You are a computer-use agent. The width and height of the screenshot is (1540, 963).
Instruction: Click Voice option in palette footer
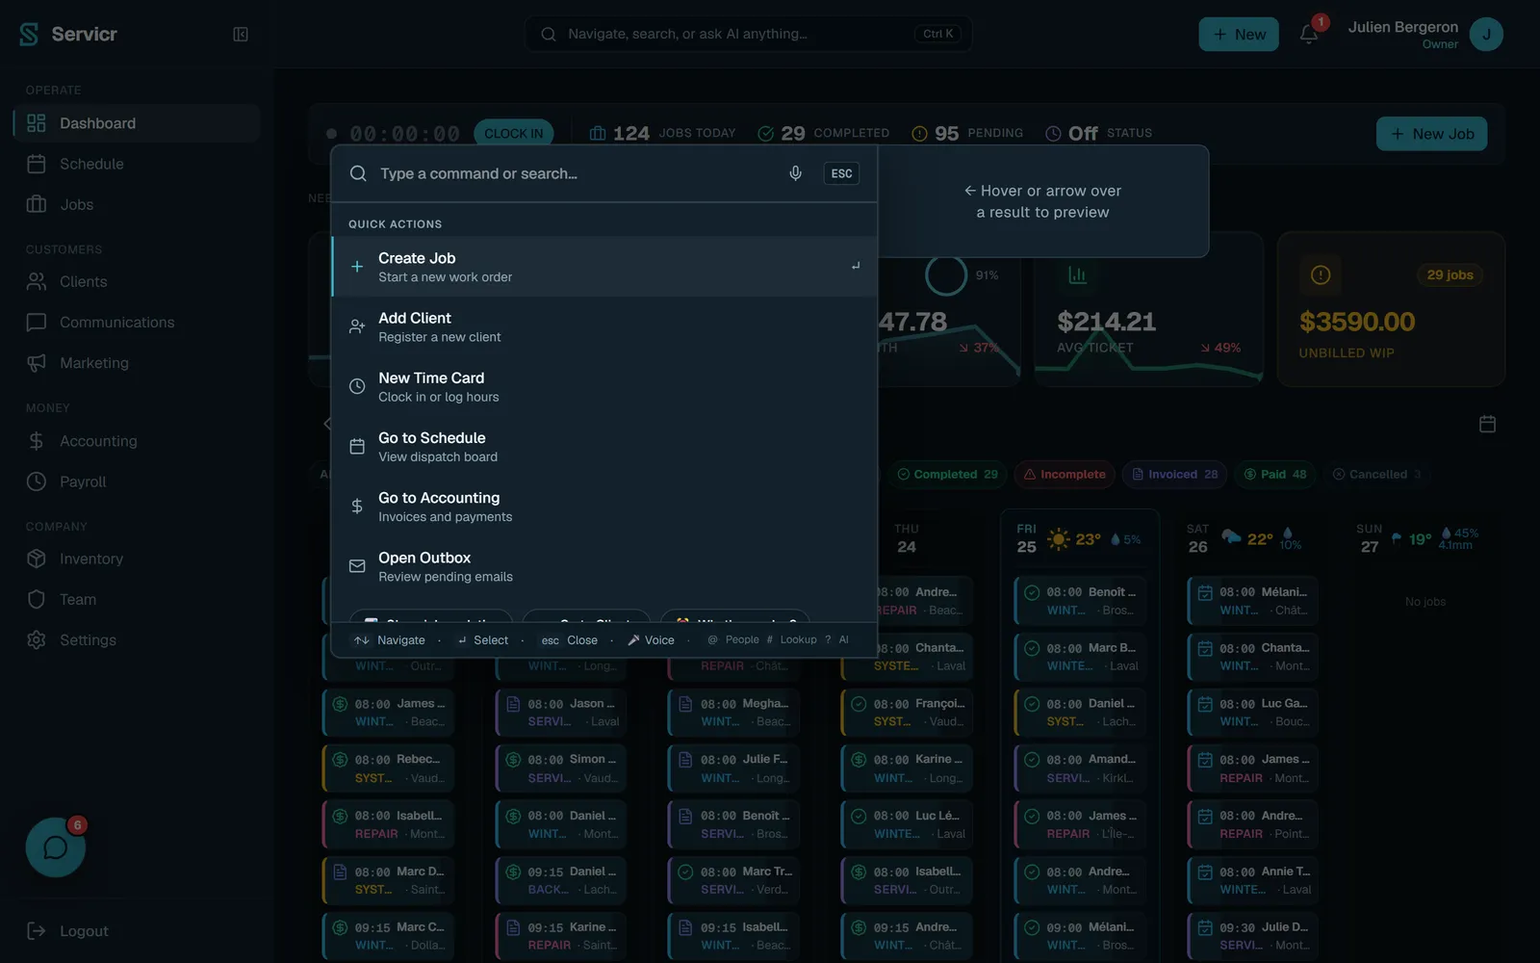651,639
